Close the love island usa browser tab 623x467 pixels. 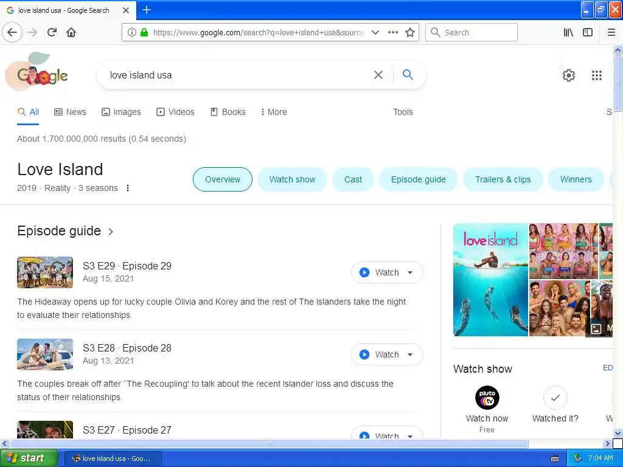click(126, 10)
